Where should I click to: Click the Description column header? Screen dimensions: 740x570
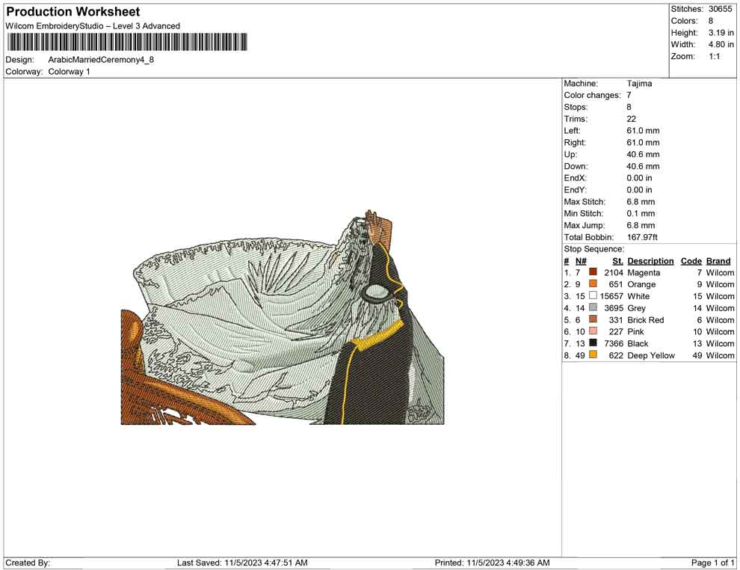click(650, 261)
